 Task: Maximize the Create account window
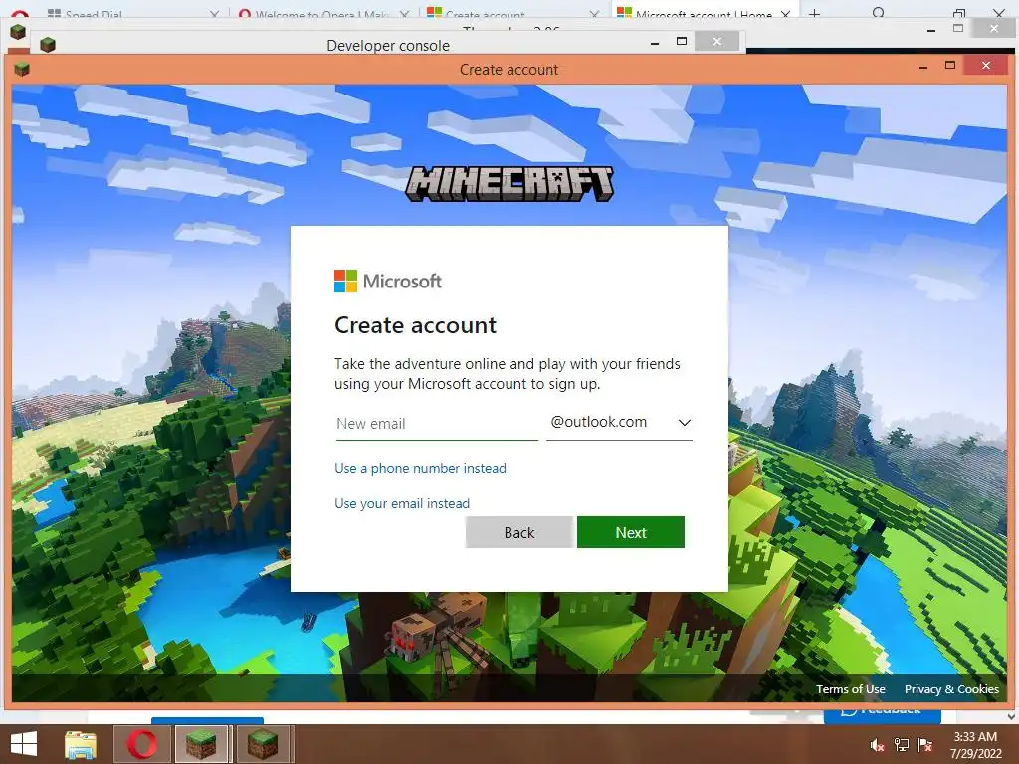[950, 66]
